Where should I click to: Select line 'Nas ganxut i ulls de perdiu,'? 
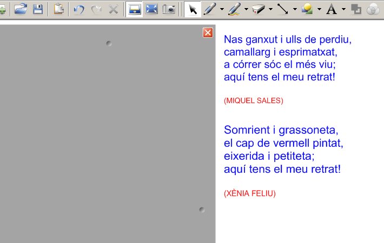[x=288, y=39]
